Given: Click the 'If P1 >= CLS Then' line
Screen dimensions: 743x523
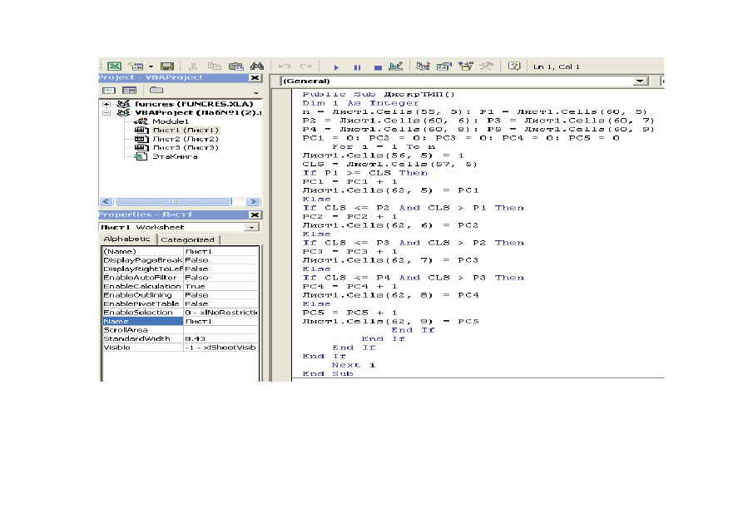Looking at the screenshot, I should [x=365, y=173].
